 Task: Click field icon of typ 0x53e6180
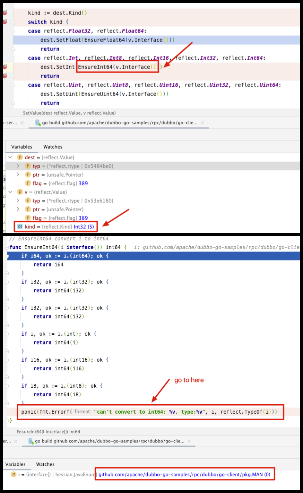28,201
